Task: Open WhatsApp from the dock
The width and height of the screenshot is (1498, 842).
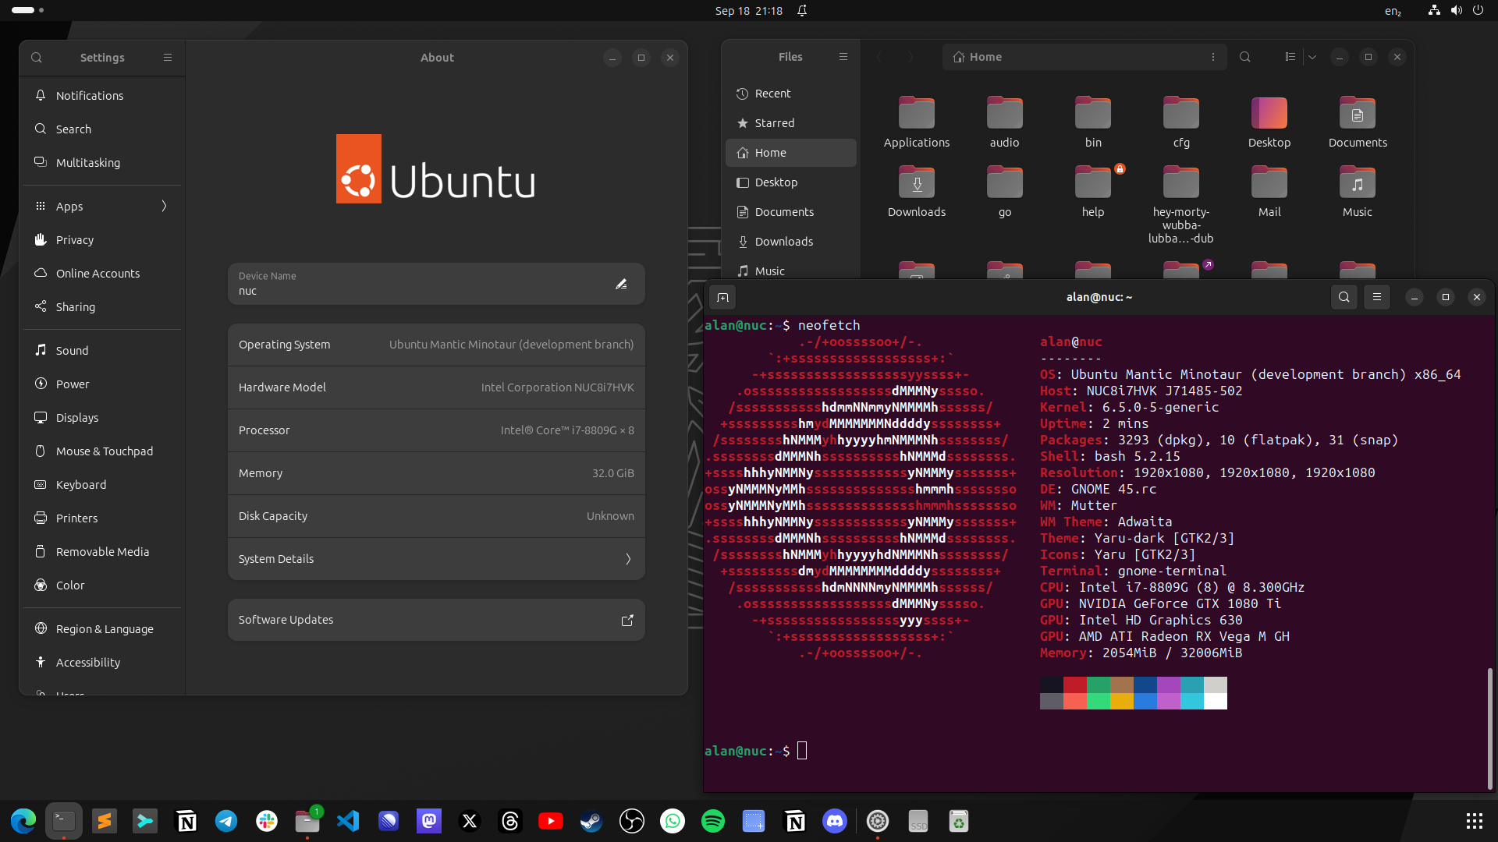Action: (x=673, y=821)
